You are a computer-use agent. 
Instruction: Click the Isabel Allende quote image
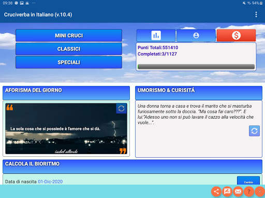66,128
